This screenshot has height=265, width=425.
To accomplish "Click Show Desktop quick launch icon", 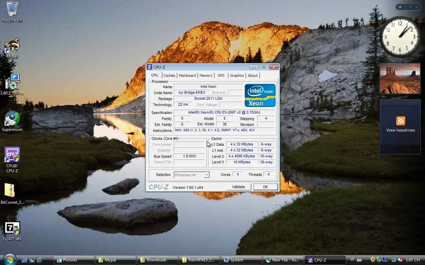I will (24, 260).
